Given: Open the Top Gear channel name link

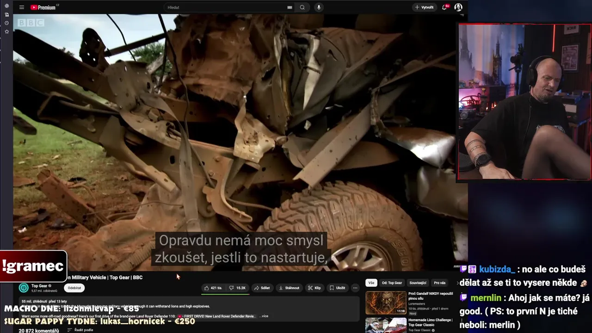Looking at the screenshot, I should click(x=39, y=286).
